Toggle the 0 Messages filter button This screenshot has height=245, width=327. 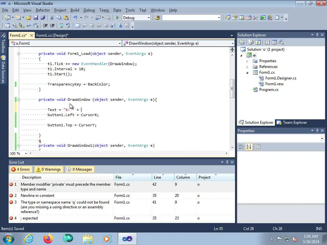[79, 169]
